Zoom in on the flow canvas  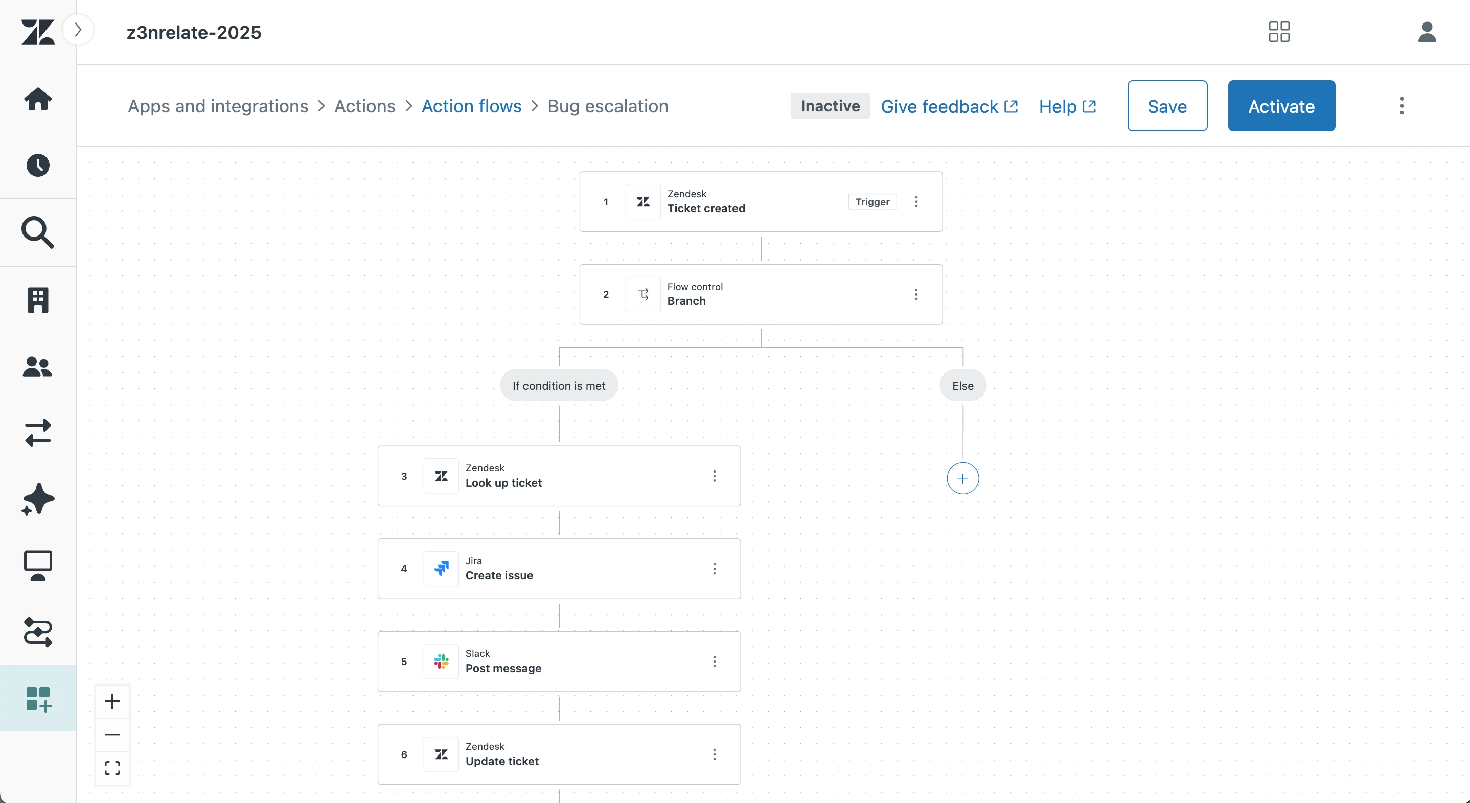(x=112, y=701)
